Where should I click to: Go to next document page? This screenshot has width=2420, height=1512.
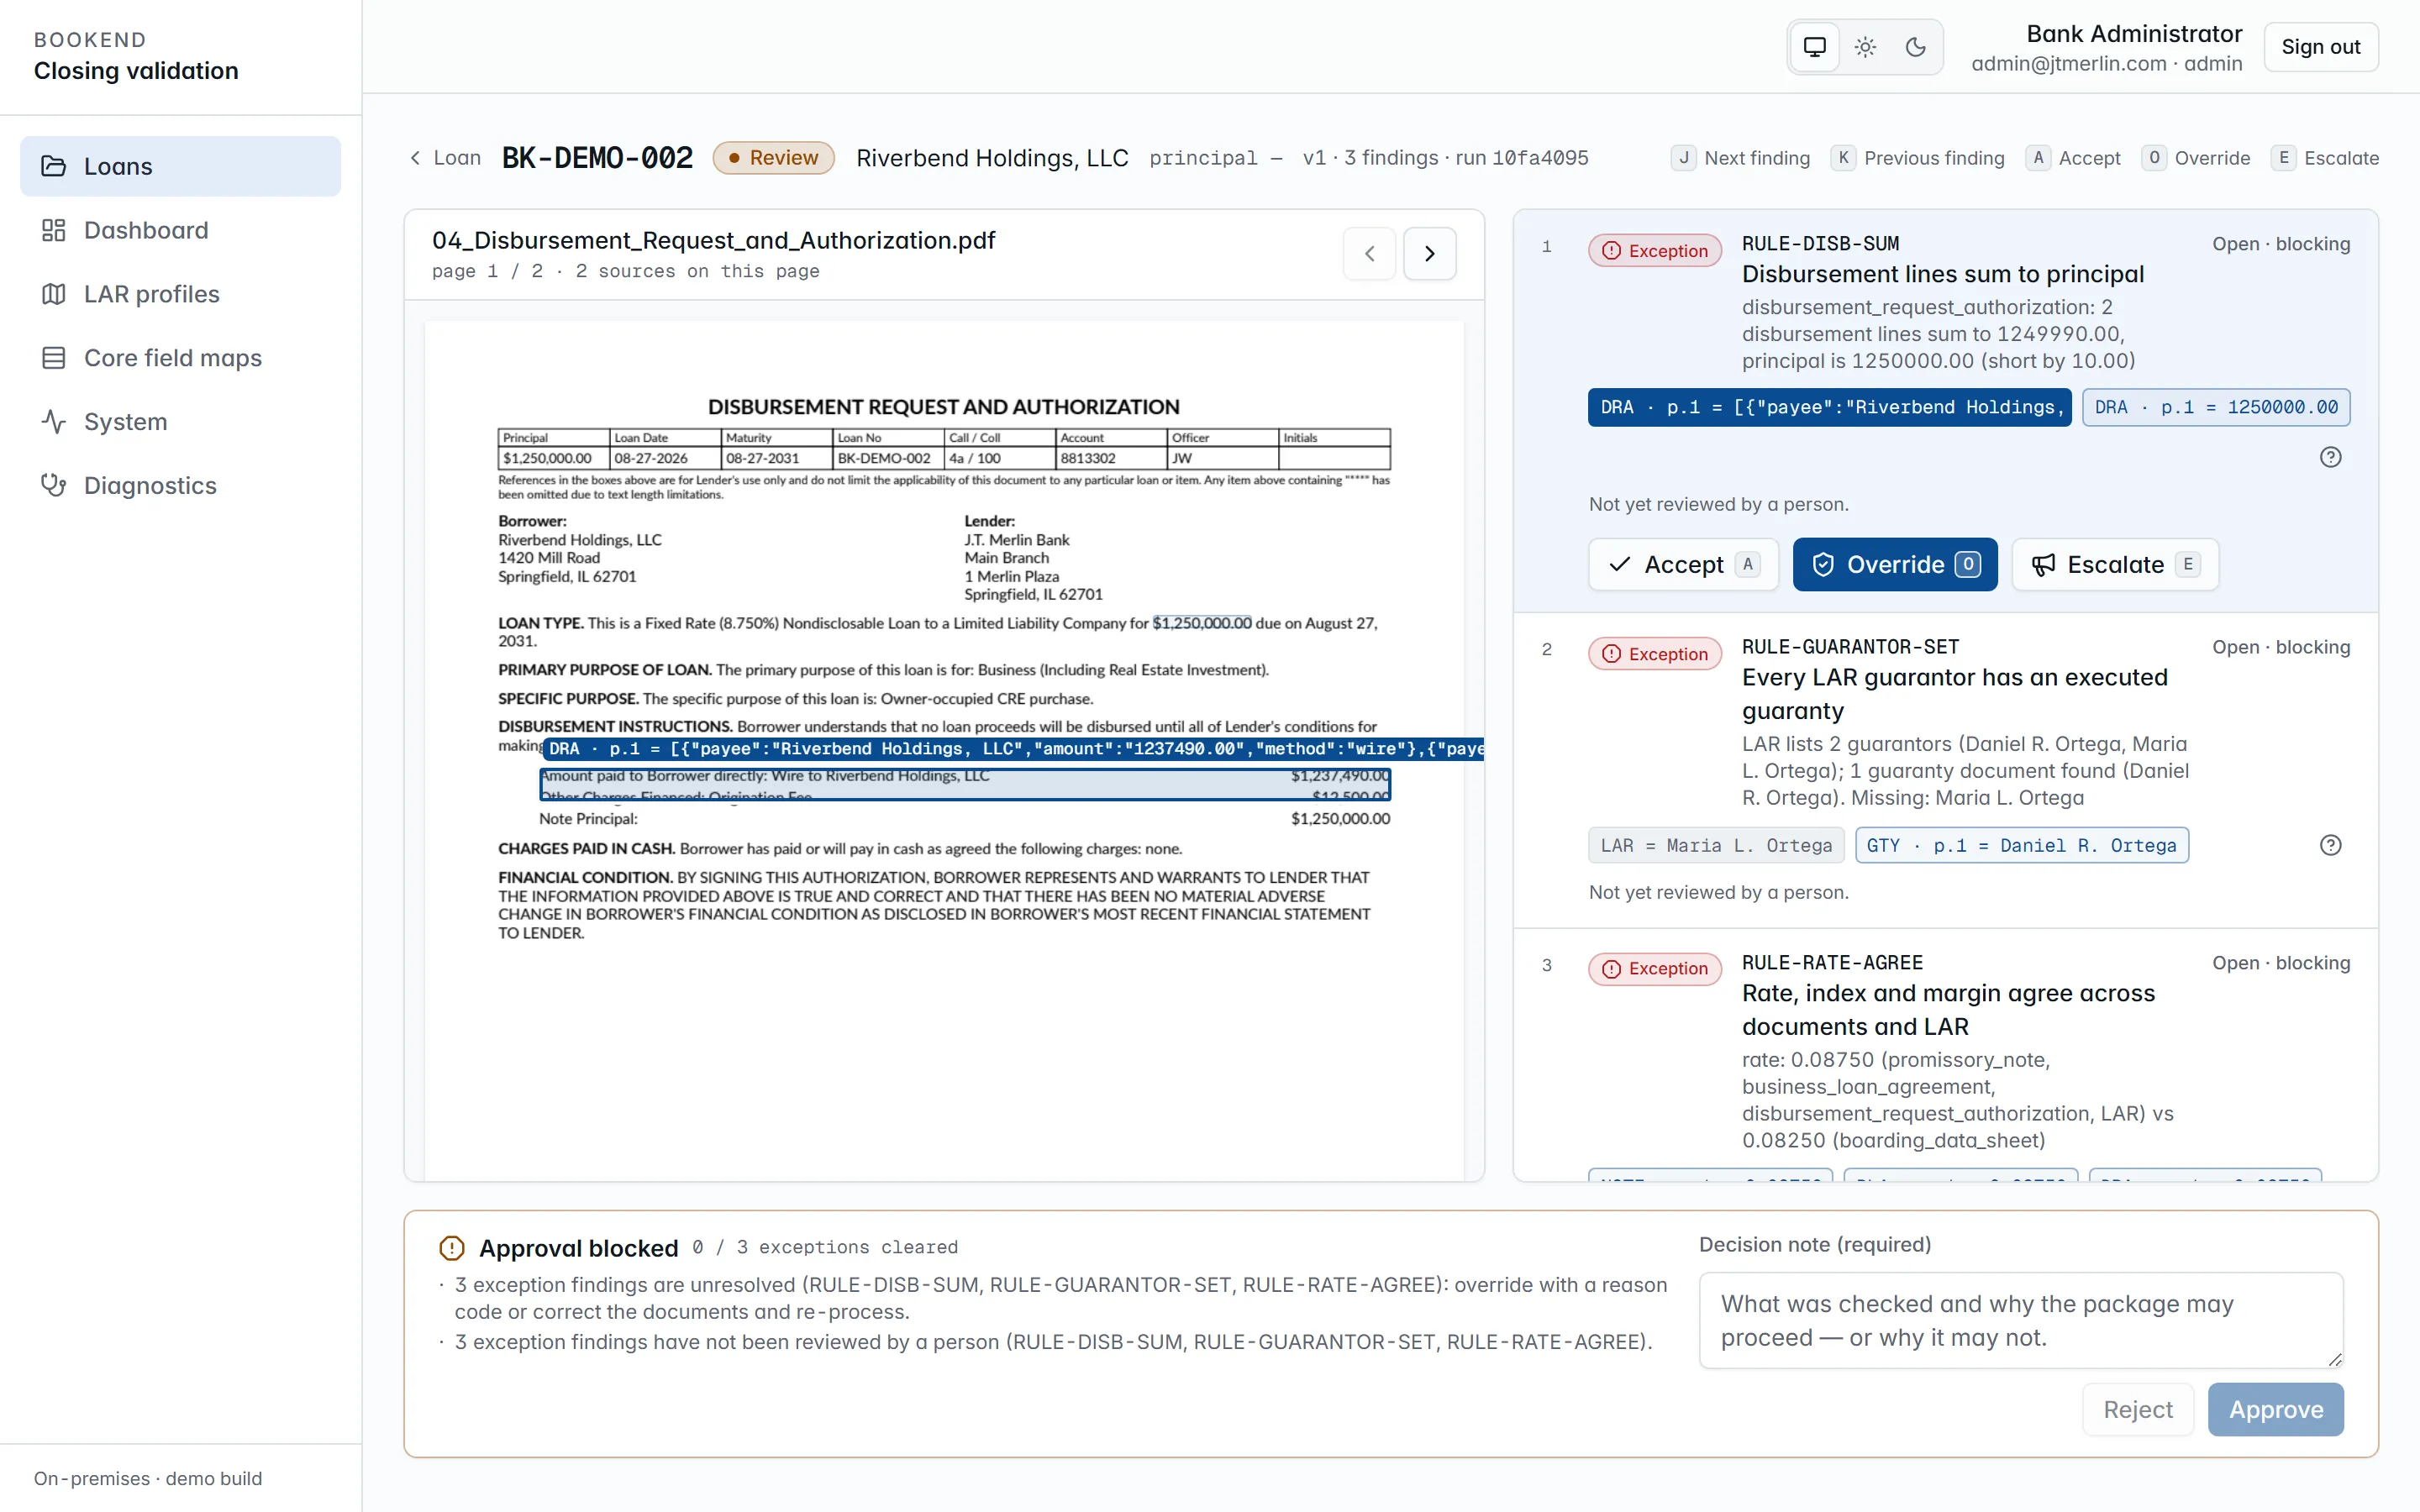(1429, 254)
